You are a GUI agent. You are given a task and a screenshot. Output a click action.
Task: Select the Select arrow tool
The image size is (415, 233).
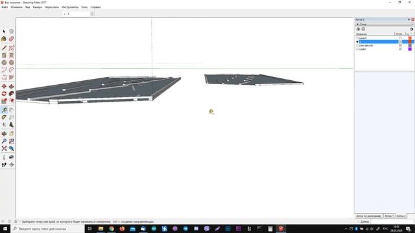click(x=4, y=32)
